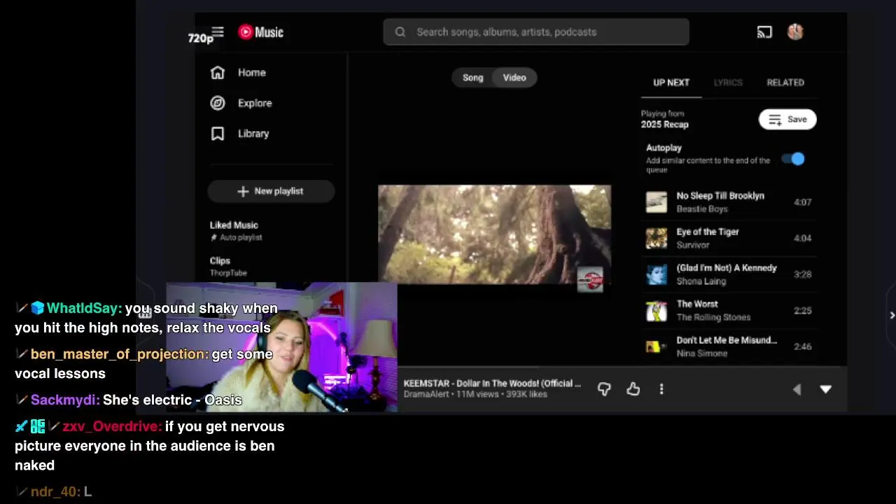Dislike the current song
This screenshot has height=504, width=896.
tap(604, 389)
